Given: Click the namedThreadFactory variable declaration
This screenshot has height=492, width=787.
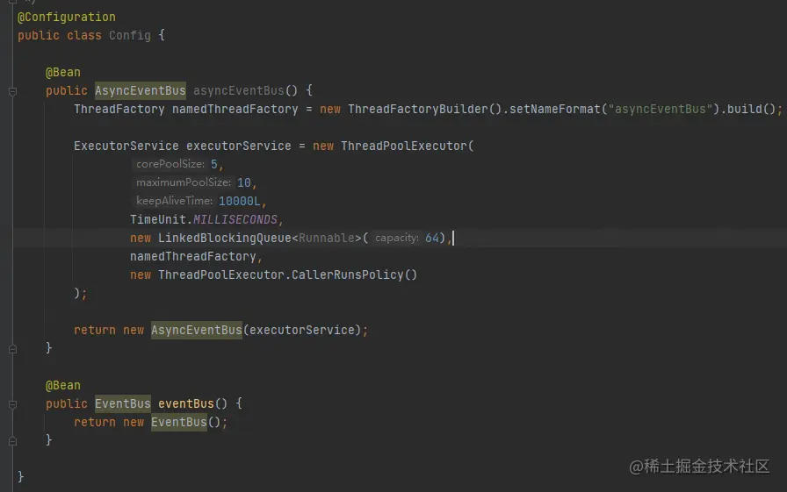Looking at the screenshot, I should 235,110.
